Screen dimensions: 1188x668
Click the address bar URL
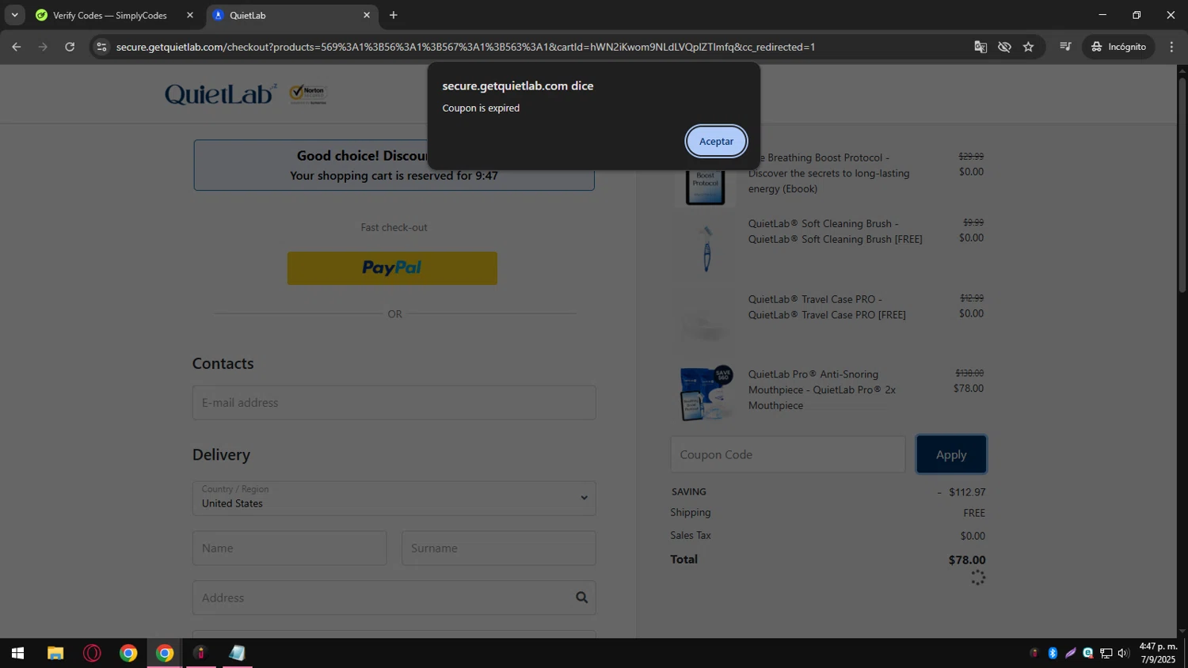click(466, 47)
